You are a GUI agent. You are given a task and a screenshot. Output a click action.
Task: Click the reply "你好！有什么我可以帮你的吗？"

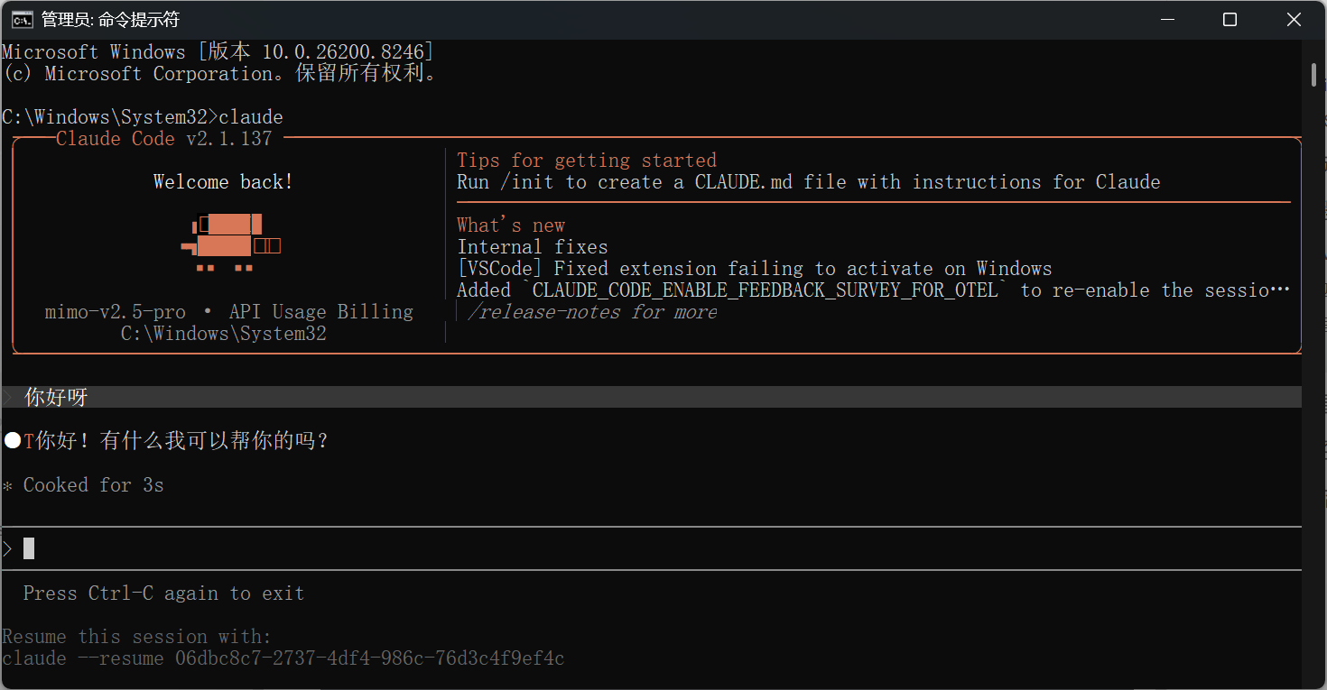point(182,440)
